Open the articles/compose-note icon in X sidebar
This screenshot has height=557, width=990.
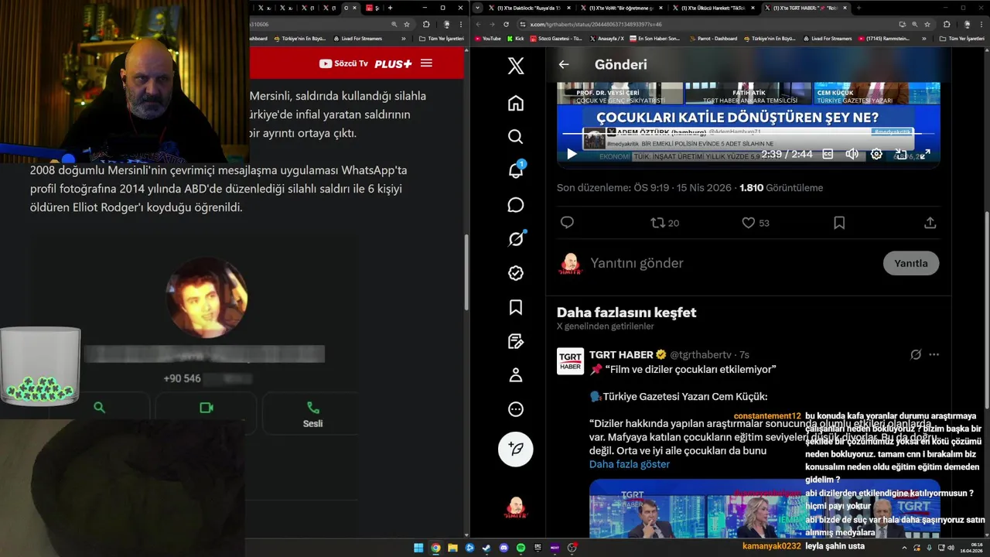click(516, 341)
